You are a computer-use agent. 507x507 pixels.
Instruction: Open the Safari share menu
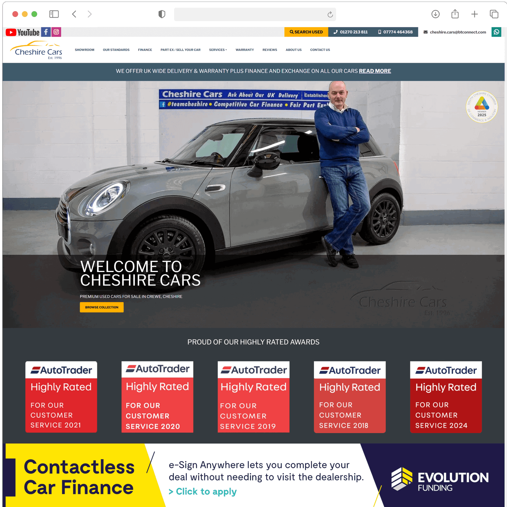click(x=455, y=14)
